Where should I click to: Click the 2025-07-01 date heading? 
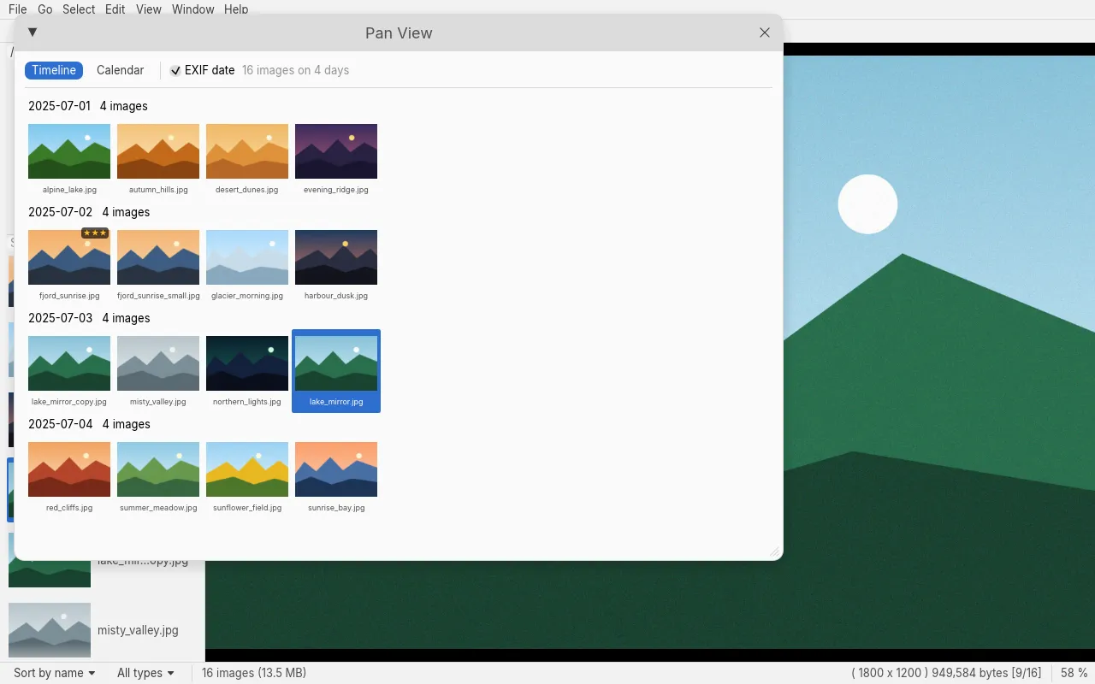click(59, 106)
